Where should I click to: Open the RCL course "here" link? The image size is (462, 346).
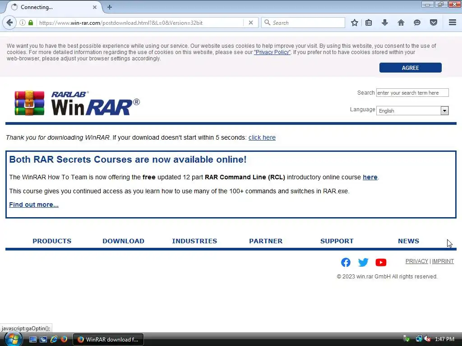[x=370, y=177]
